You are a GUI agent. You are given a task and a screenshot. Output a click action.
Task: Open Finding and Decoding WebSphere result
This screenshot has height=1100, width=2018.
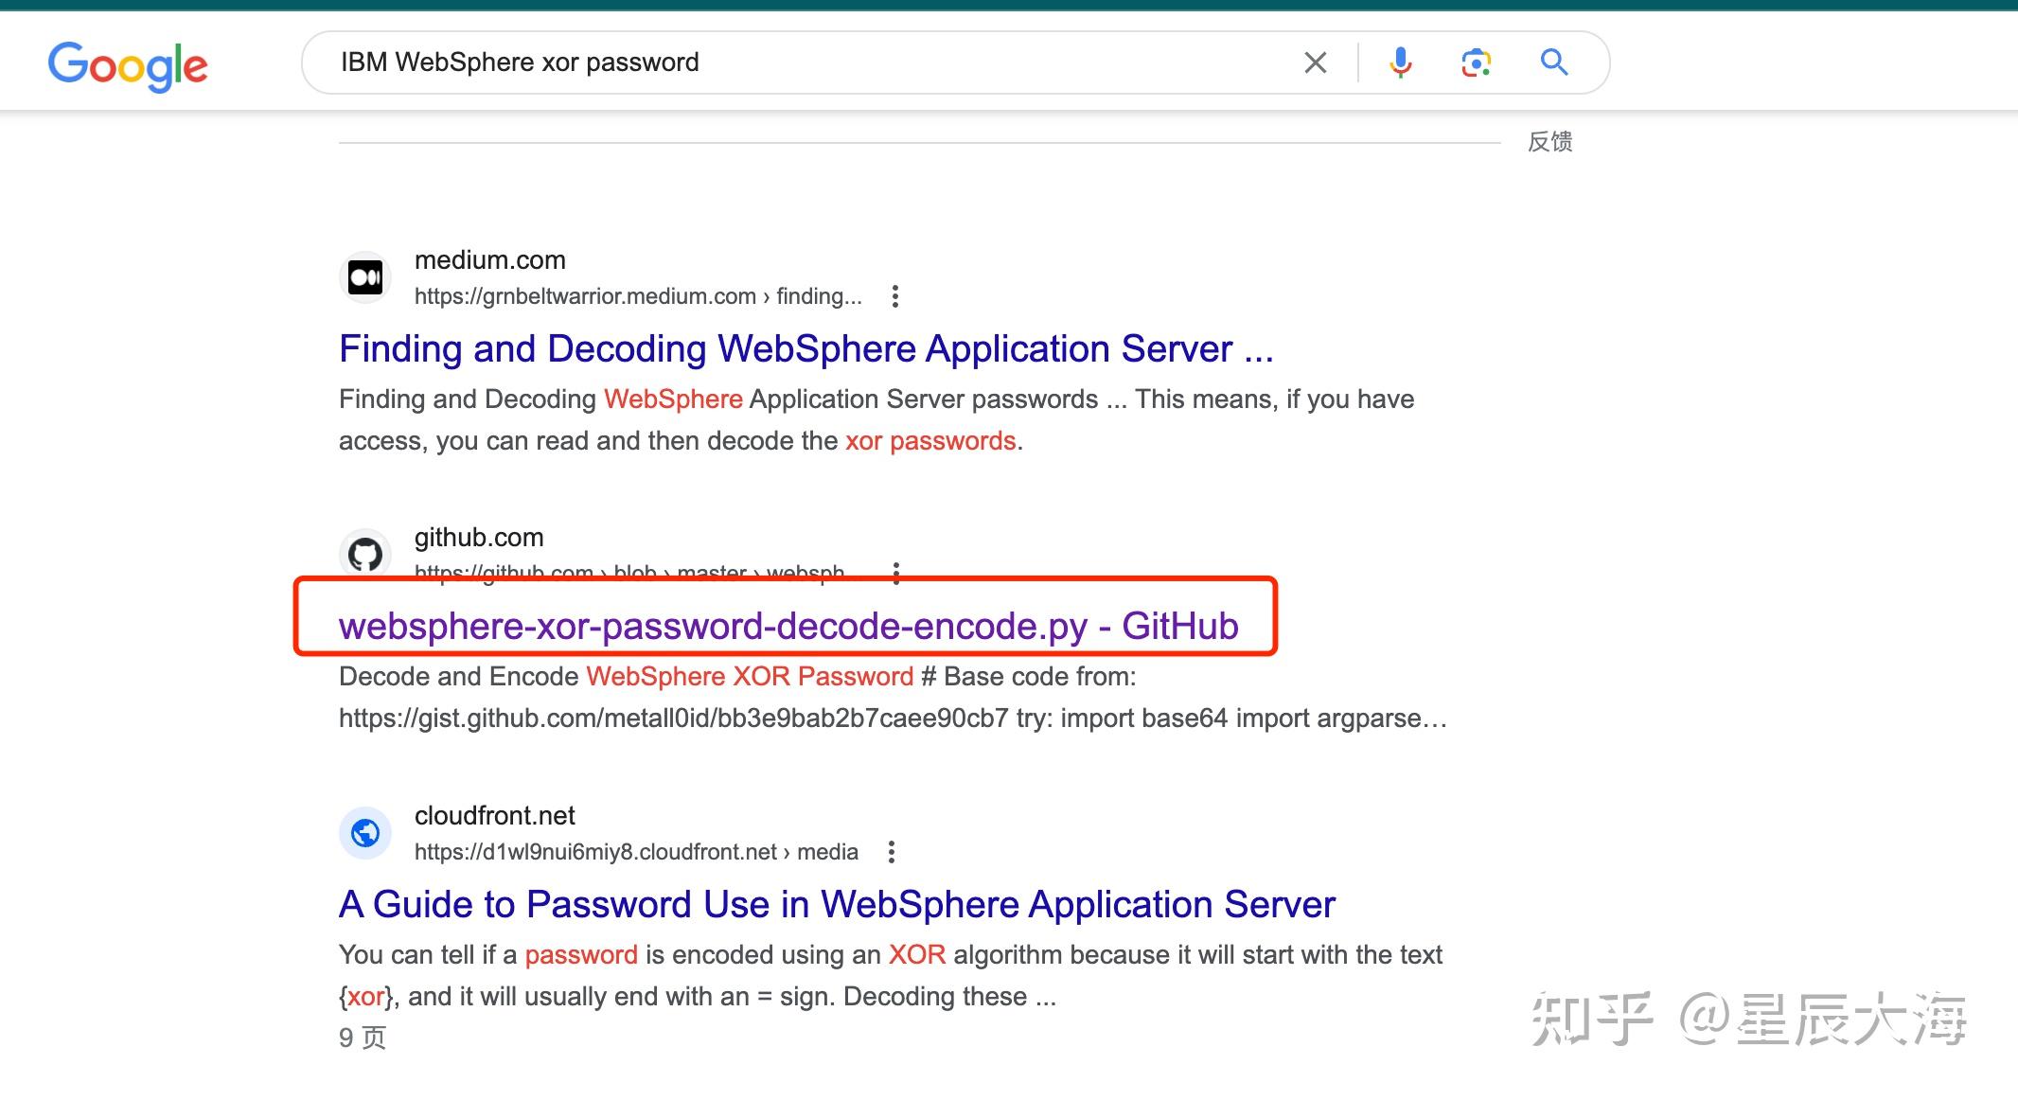pyautogui.click(x=805, y=349)
